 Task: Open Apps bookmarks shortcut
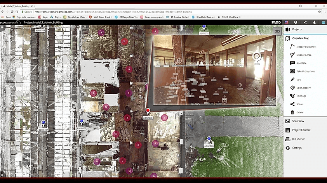[6, 17]
